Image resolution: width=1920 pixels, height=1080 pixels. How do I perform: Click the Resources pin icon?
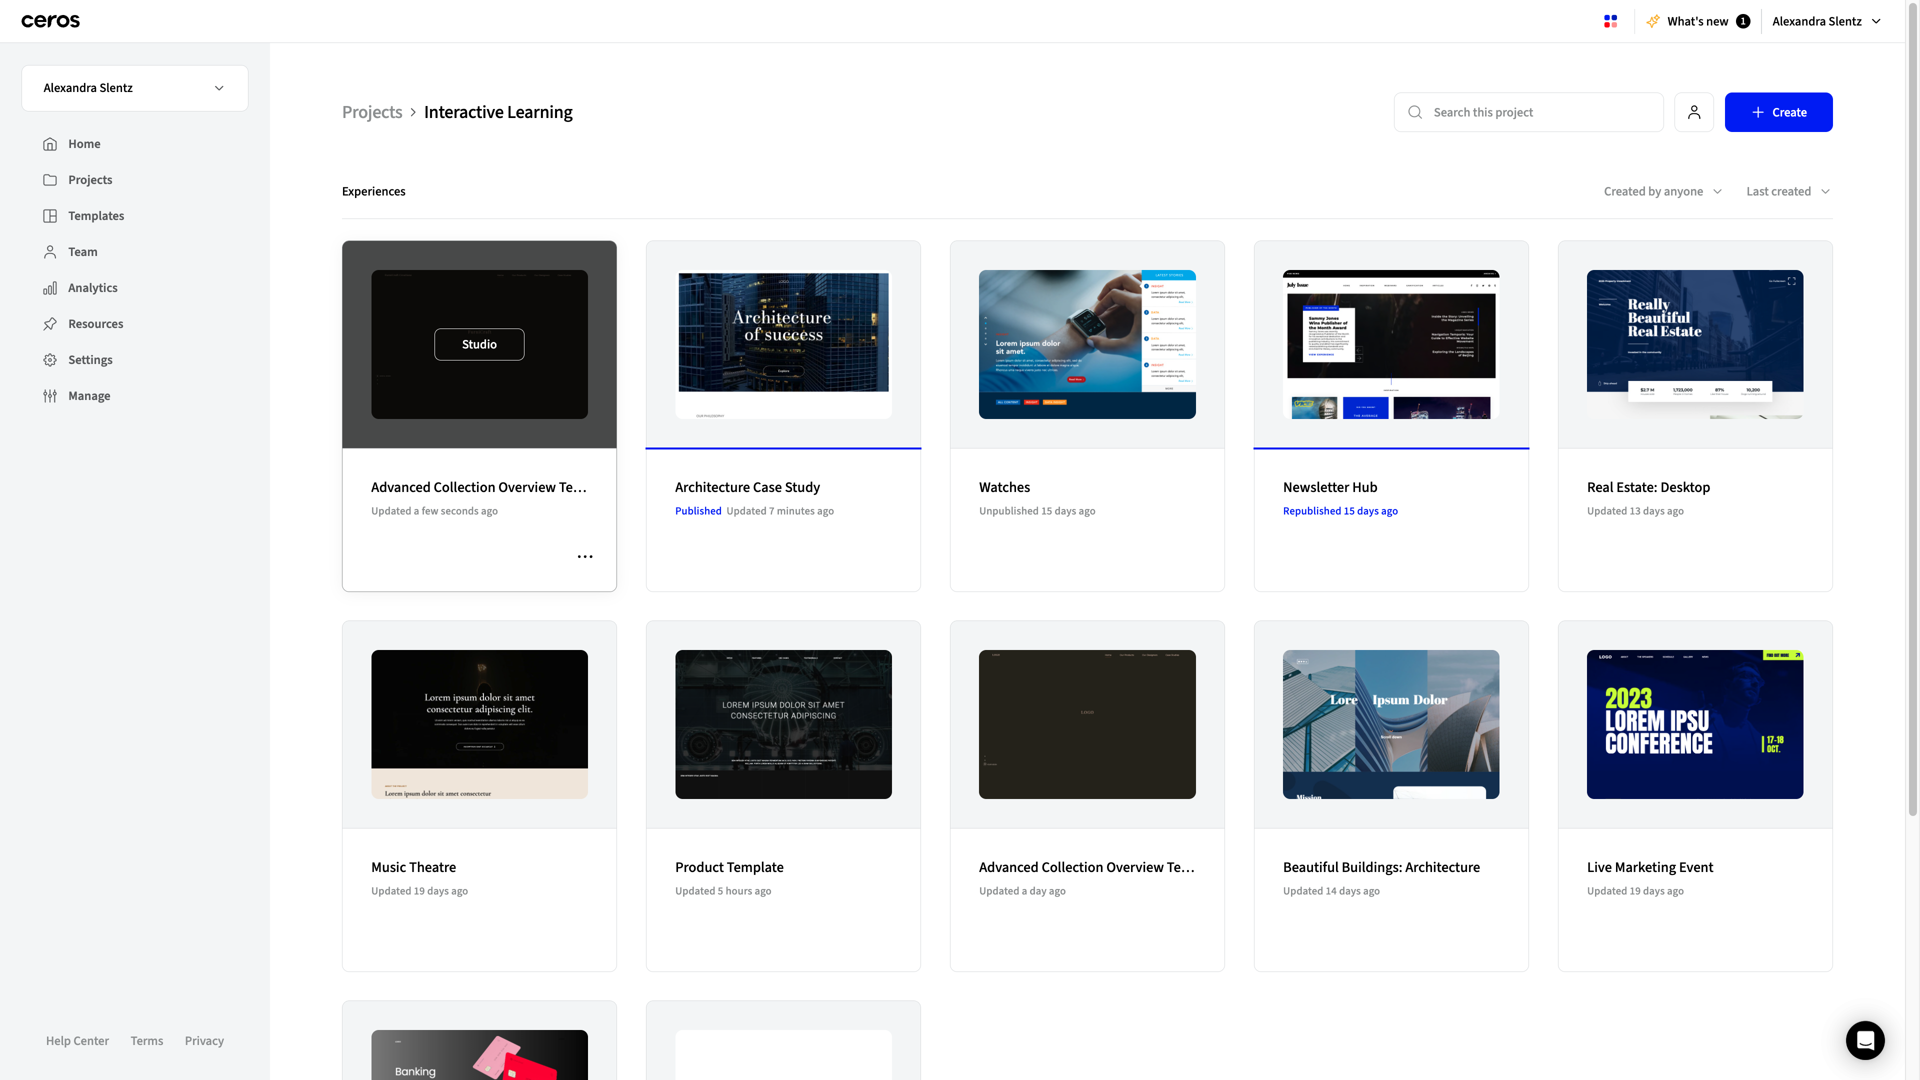click(x=50, y=324)
